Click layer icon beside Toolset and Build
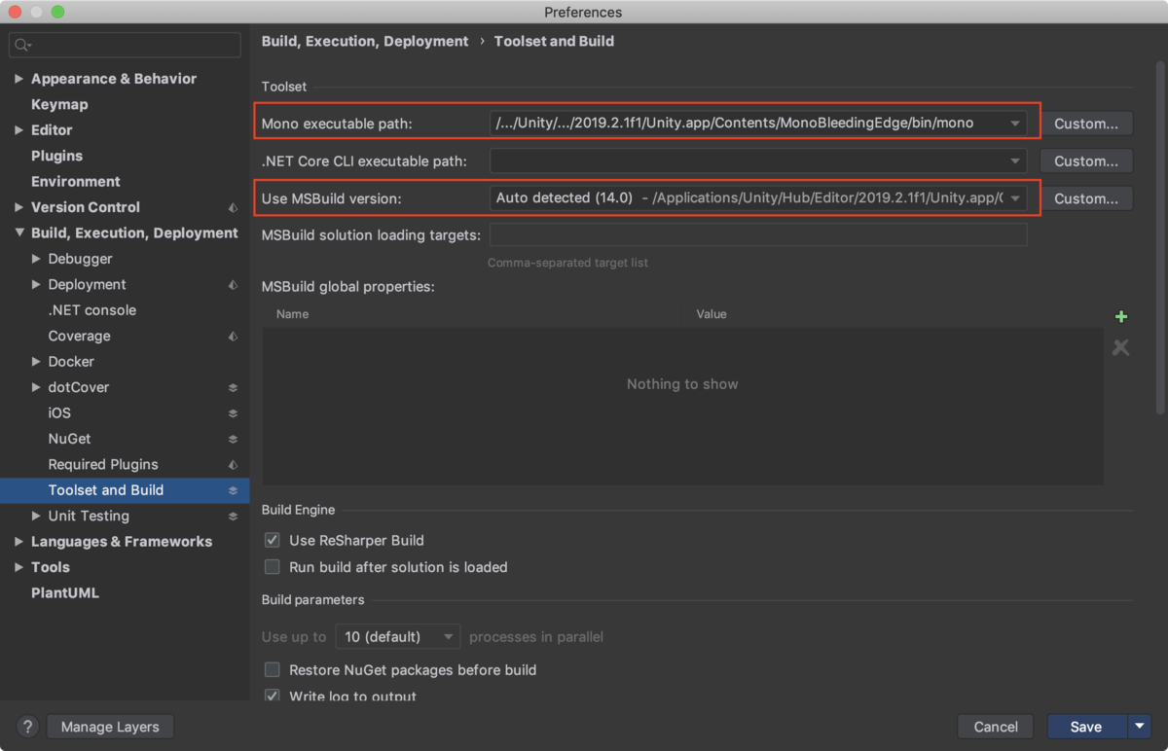This screenshot has height=751, width=1168. click(233, 490)
